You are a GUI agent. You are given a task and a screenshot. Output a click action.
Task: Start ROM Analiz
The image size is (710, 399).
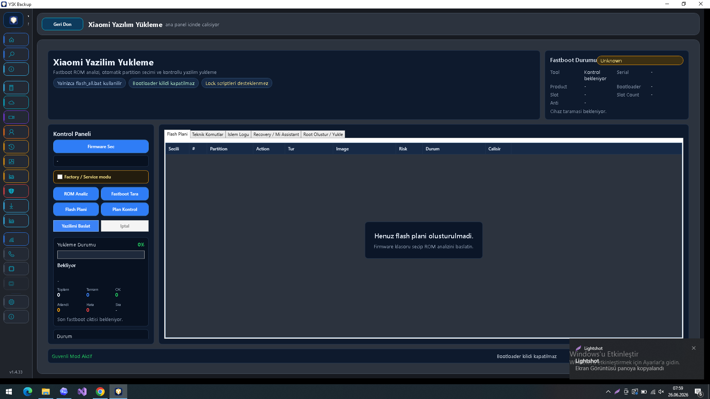(76, 194)
